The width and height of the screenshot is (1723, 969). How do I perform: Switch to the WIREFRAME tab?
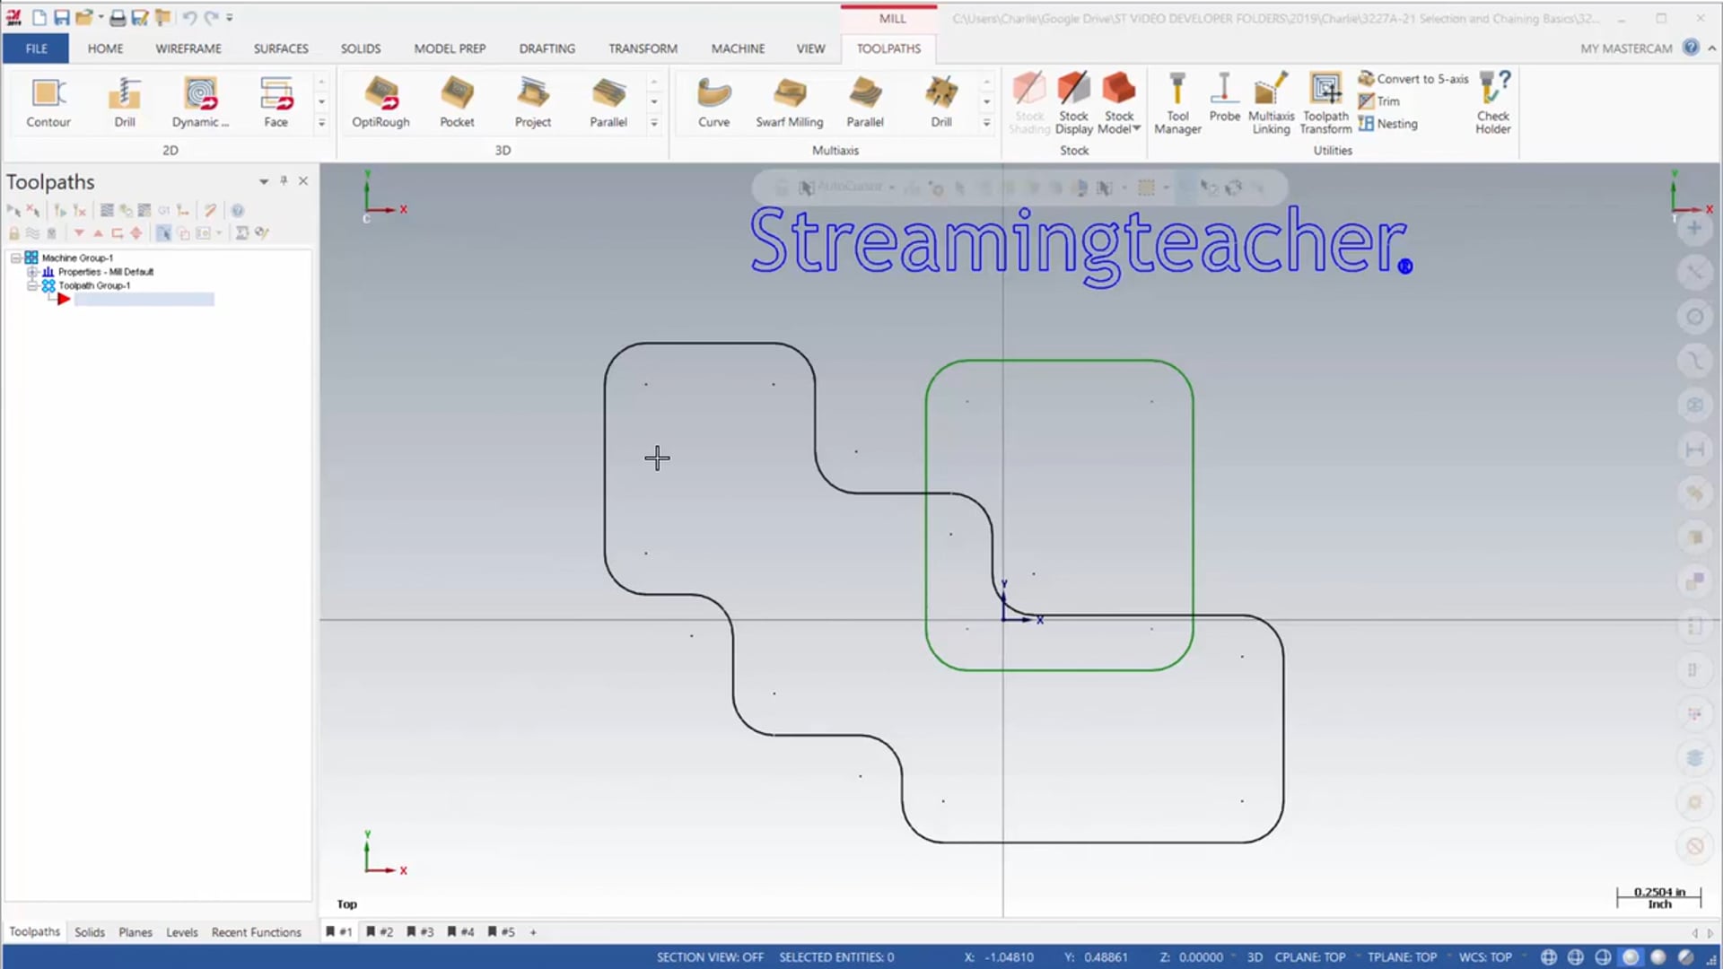[x=188, y=48]
